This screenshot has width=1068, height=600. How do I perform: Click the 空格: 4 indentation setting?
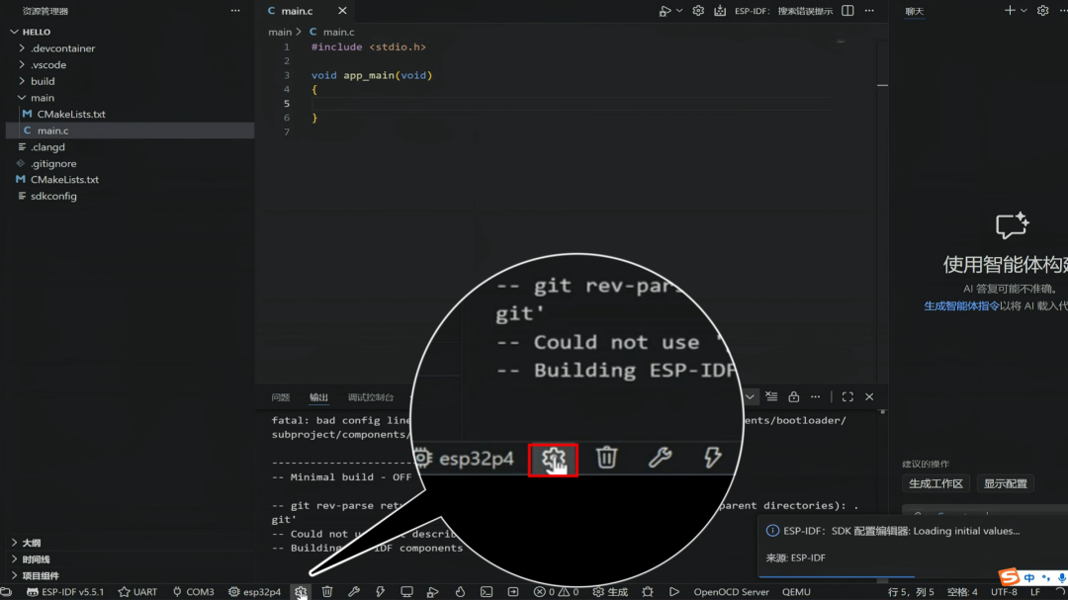962,592
